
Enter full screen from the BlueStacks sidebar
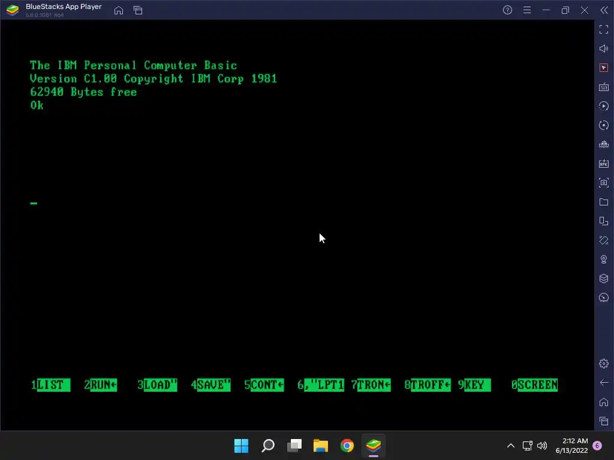pyautogui.click(x=603, y=29)
